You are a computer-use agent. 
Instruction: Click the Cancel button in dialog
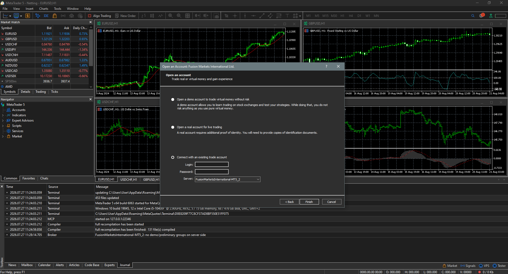(x=332, y=202)
